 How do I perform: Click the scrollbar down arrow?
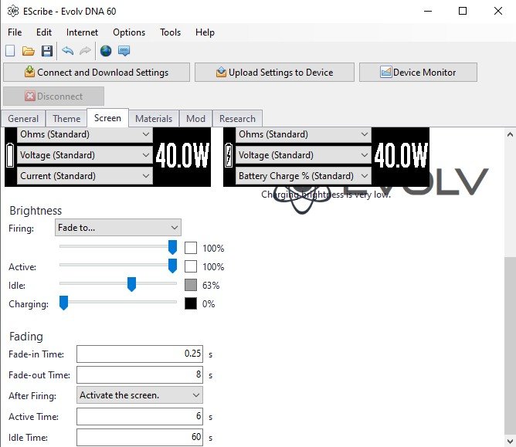pyautogui.click(x=510, y=441)
